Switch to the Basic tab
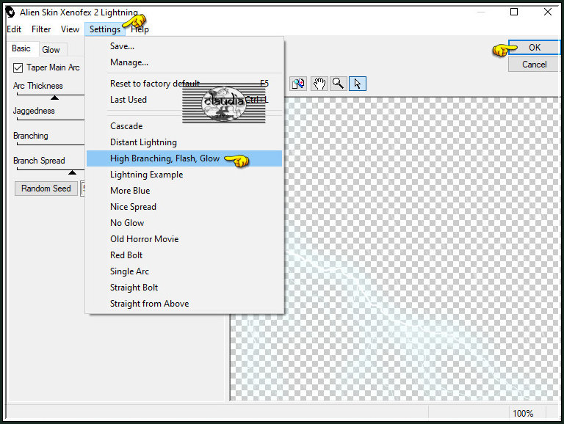564x424 pixels. point(21,48)
